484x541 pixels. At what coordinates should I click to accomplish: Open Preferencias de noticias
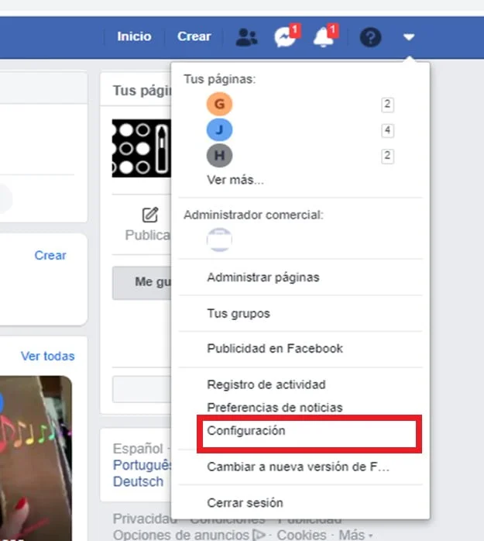[275, 408]
